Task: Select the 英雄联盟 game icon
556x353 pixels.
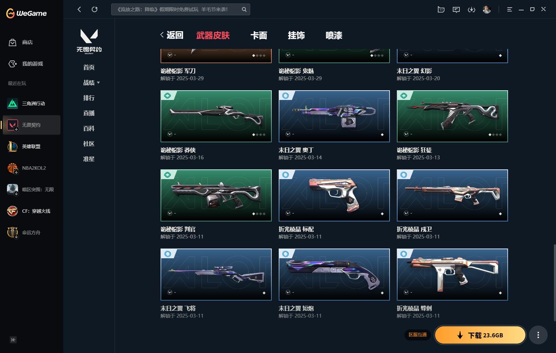Action: 13,146
